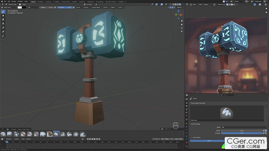Open the Render menu
The width and height of the screenshot is (269, 151).
[x=14, y=2]
